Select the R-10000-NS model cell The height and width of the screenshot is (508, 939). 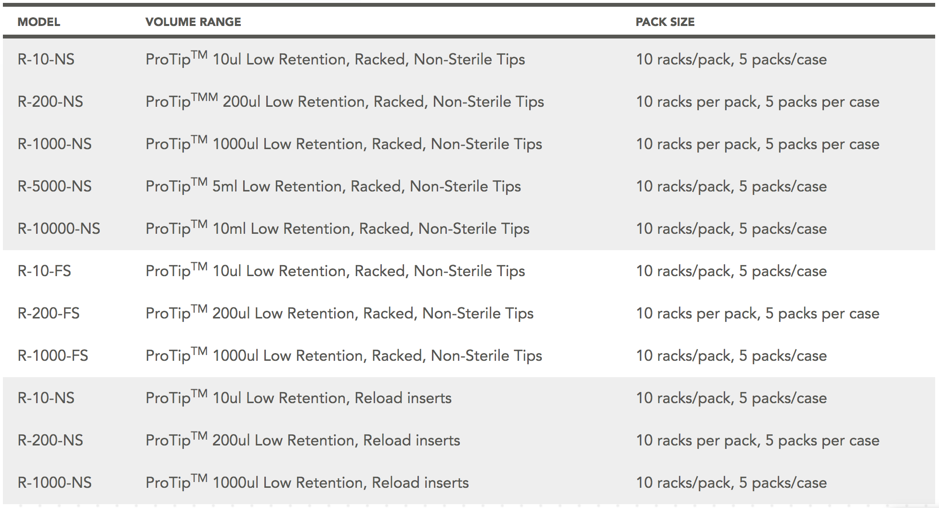(59, 229)
